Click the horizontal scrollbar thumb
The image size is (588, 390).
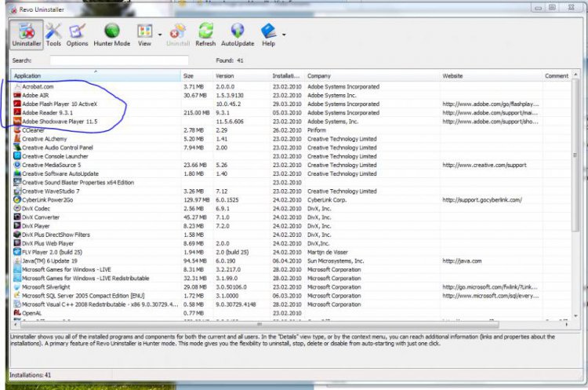pyautogui.click(x=260, y=324)
